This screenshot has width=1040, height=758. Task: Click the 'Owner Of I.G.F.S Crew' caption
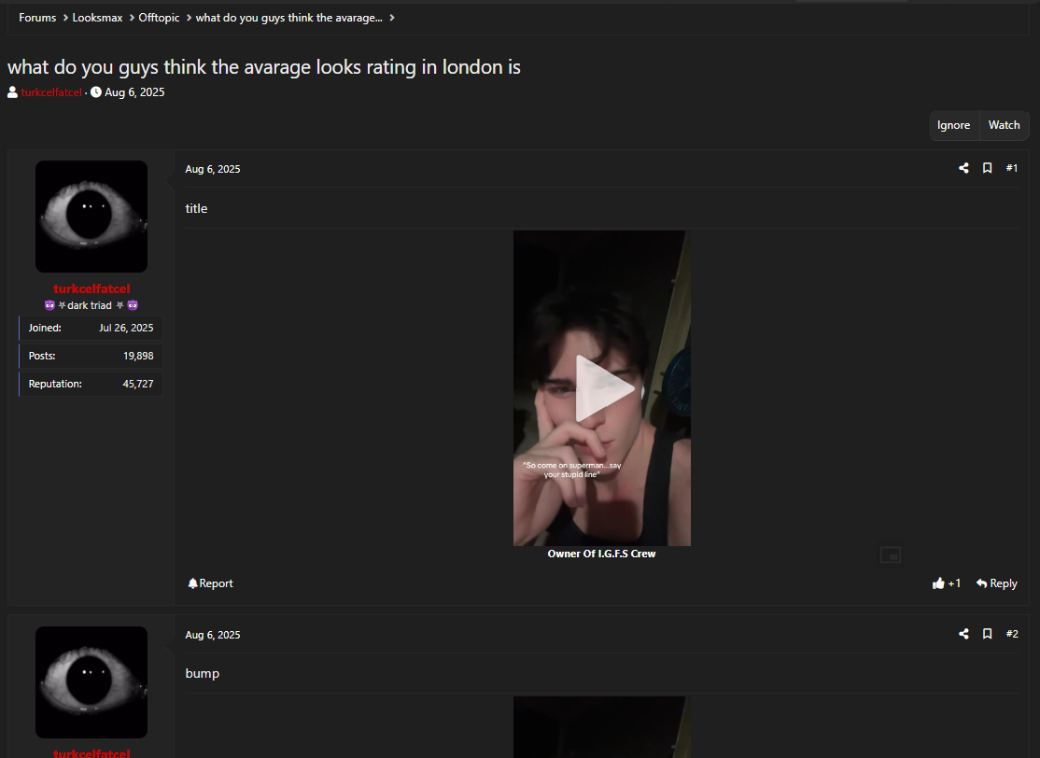601,554
